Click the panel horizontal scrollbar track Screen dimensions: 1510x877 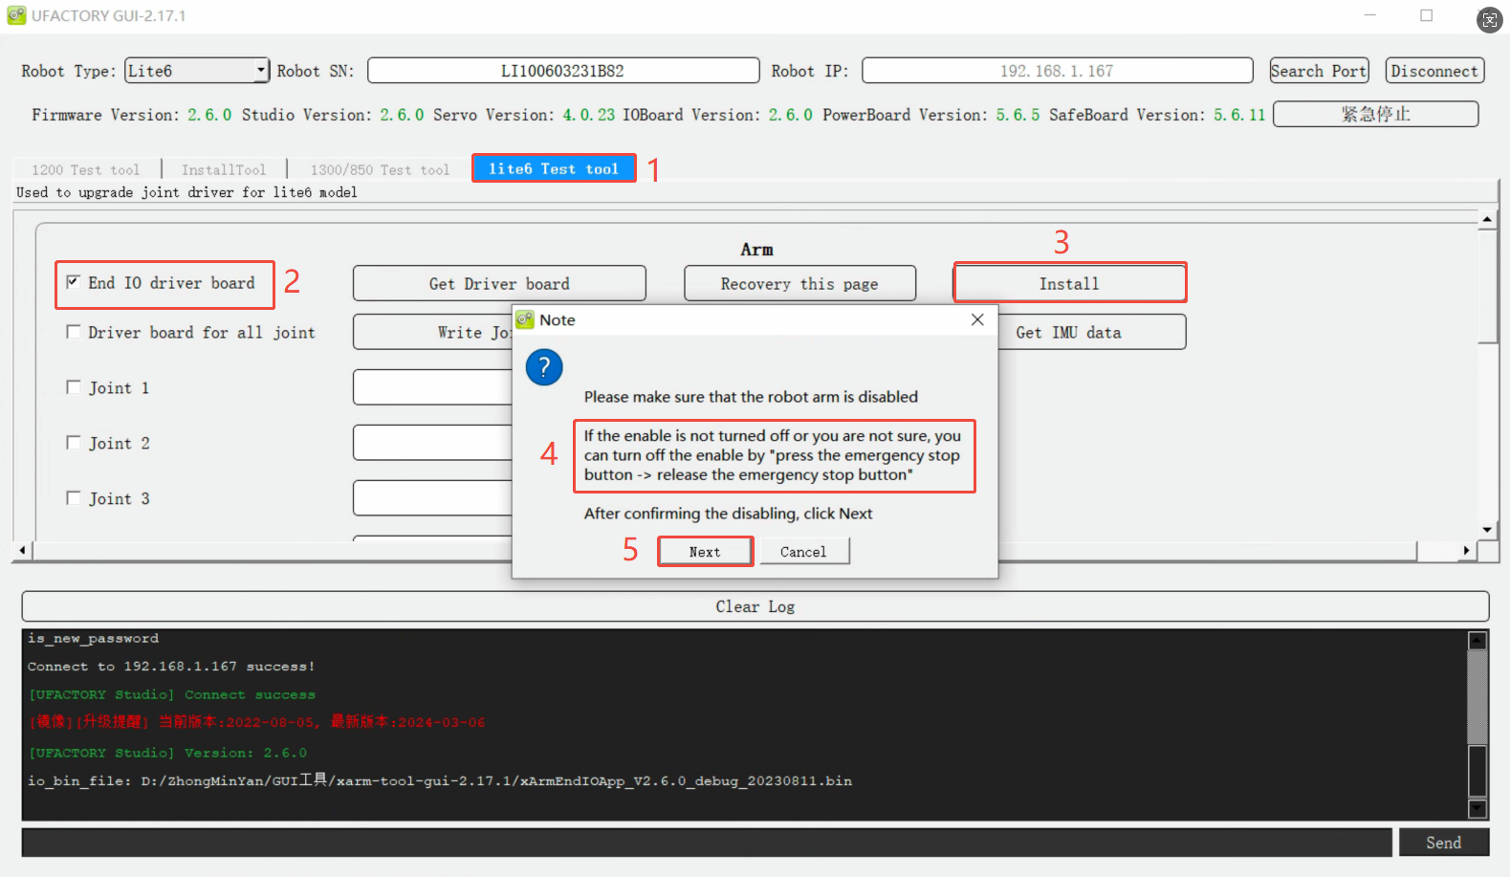[x=1436, y=551]
